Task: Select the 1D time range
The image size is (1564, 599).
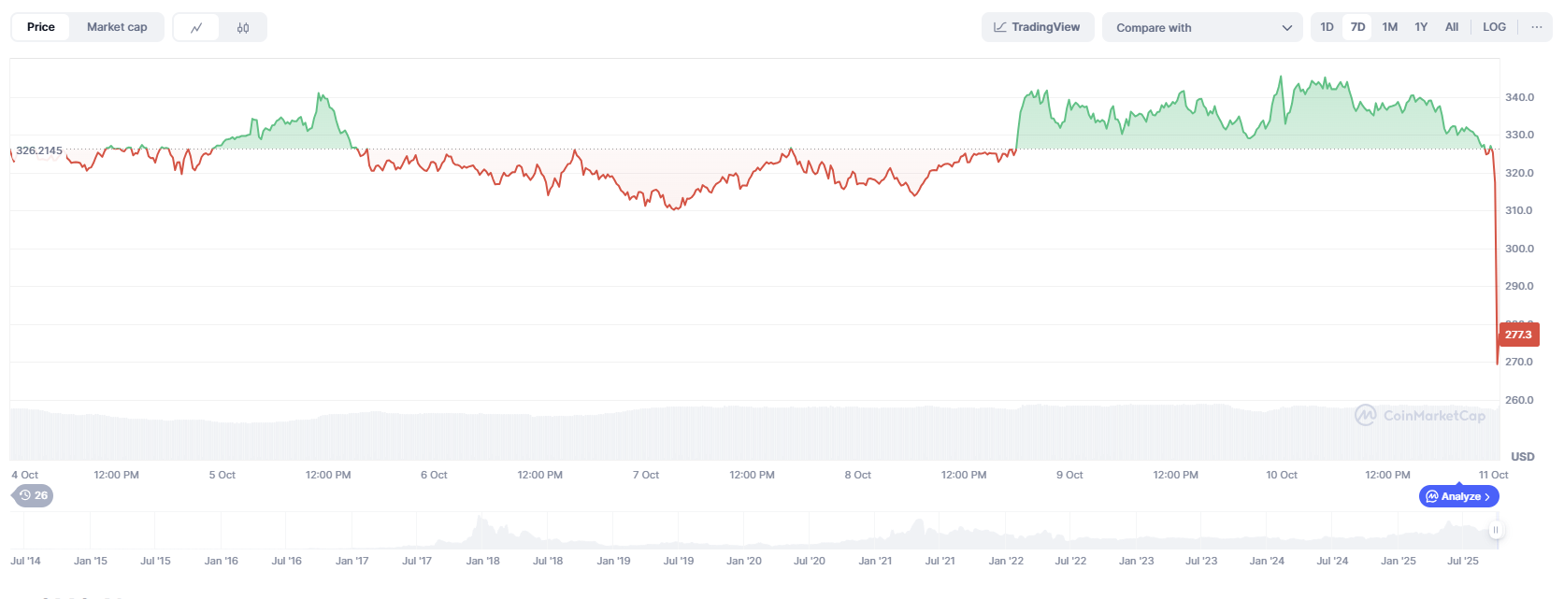Action: point(1327,27)
